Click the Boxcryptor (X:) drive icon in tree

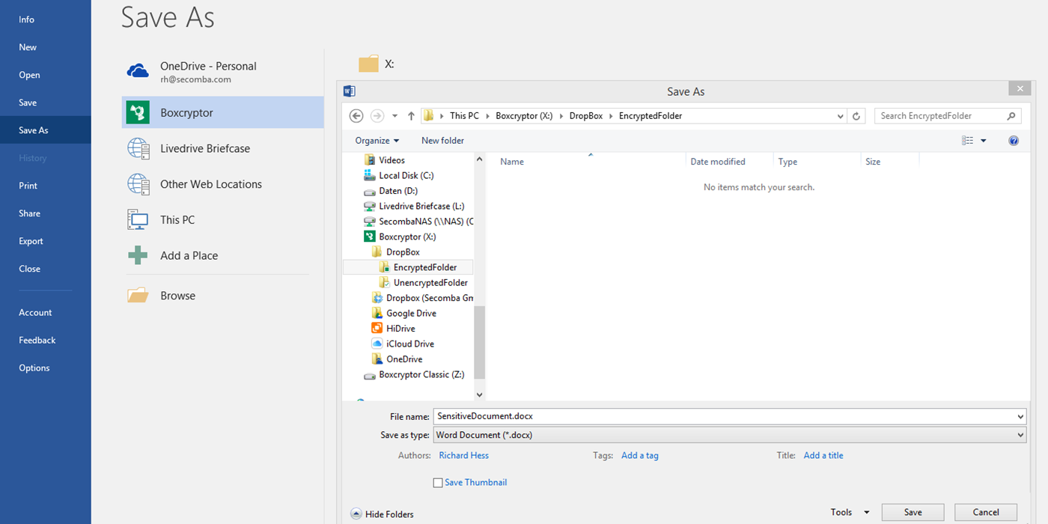pos(369,237)
